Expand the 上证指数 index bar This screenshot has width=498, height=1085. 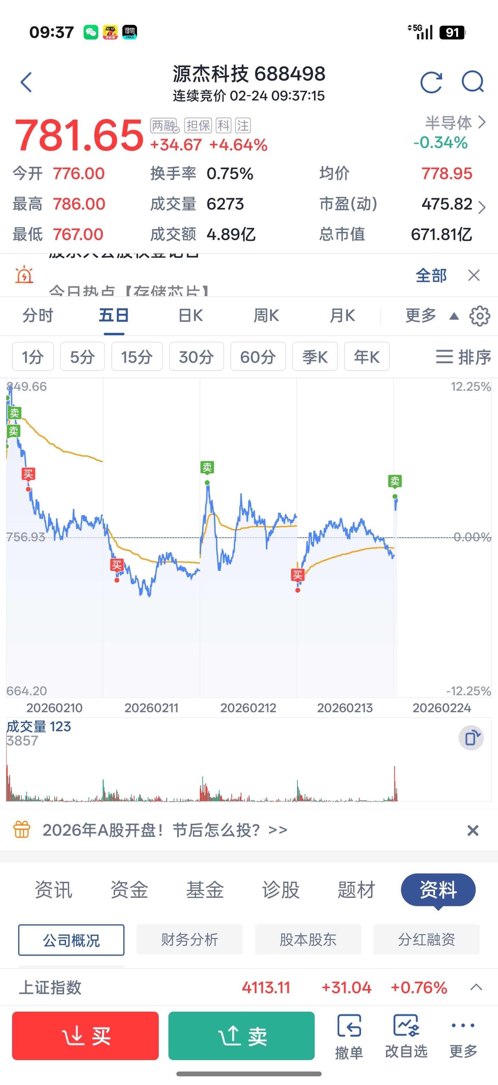coord(476,987)
